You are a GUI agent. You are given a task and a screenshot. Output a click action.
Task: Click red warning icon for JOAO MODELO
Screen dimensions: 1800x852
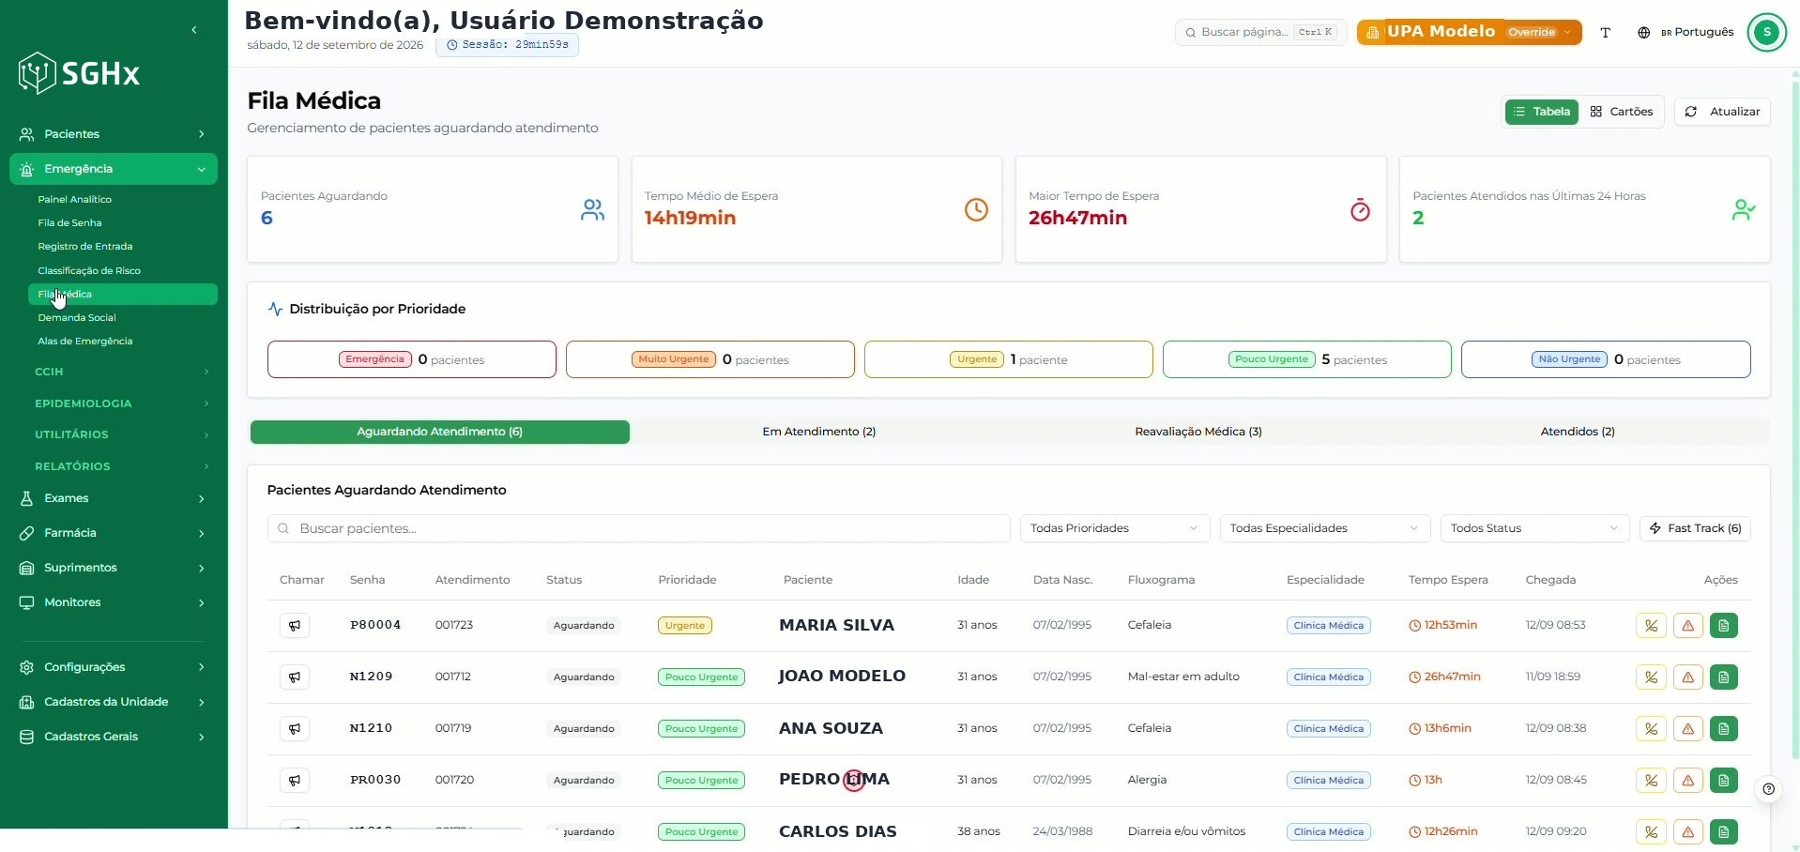(1687, 677)
